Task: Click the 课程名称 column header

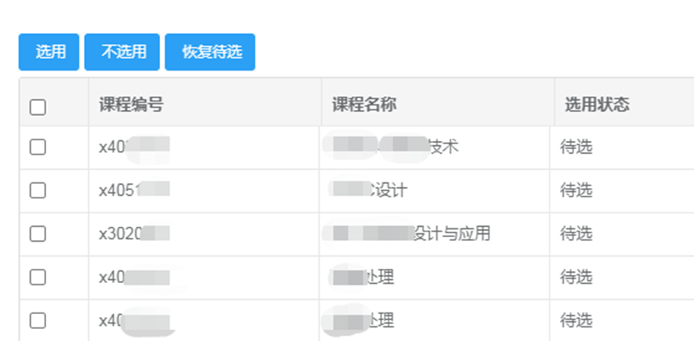Action: pos(364,105)
